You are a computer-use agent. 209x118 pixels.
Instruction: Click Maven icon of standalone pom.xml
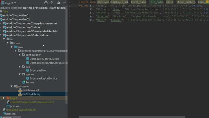coord(8,106)
